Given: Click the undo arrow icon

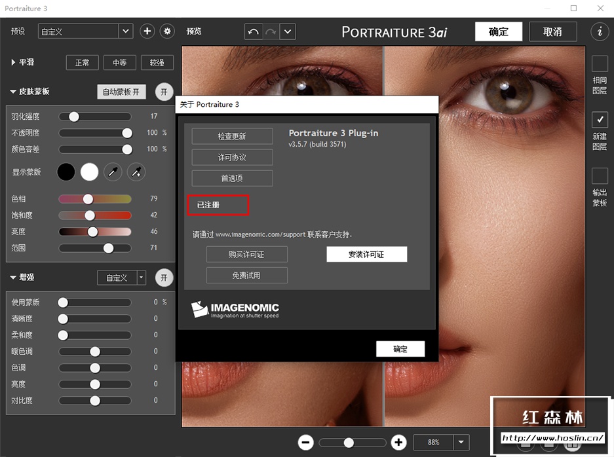Looking at the screenshot, I should tap(254, 31).
